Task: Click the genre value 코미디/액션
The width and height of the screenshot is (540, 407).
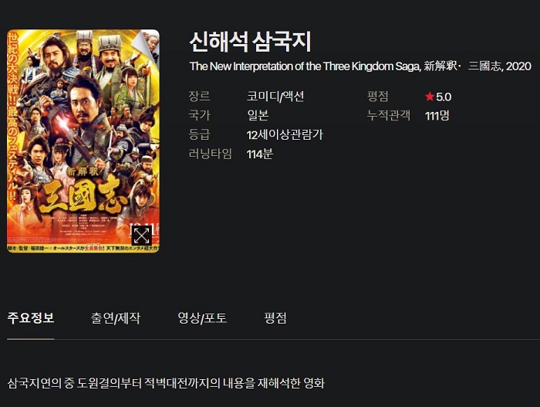Action: pos(275,97)
